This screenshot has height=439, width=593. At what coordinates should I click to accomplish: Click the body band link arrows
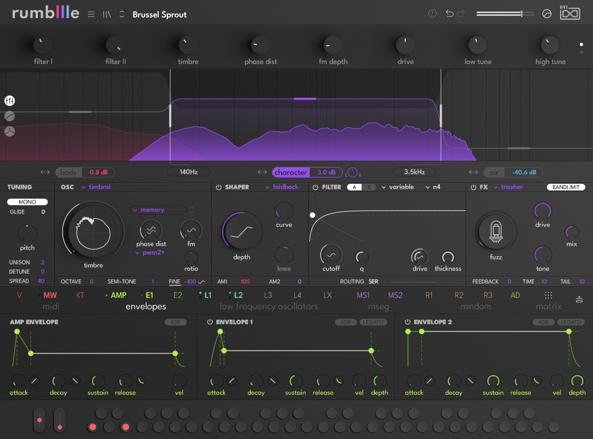[45, 172]
